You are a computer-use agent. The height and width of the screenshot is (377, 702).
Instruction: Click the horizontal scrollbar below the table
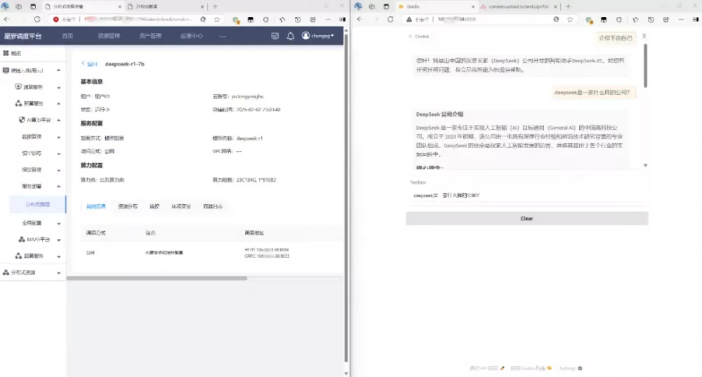157,278
